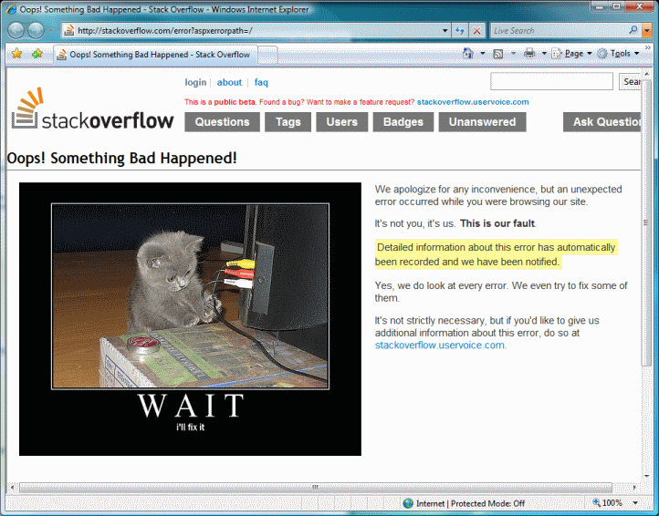Screen dimensions: 659x516
Task: Click the browser Forward arrow button
Action: click(x=36, y=30)
